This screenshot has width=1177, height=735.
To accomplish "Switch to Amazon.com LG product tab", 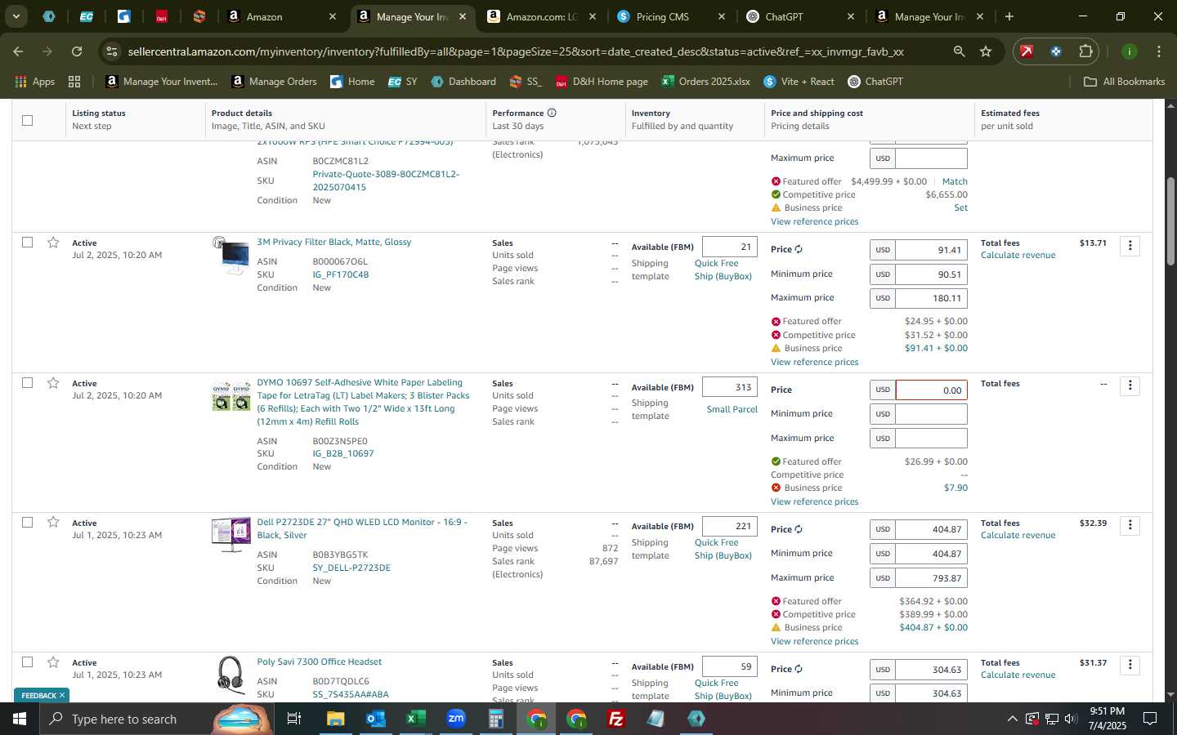I will [x=541, y=16].
